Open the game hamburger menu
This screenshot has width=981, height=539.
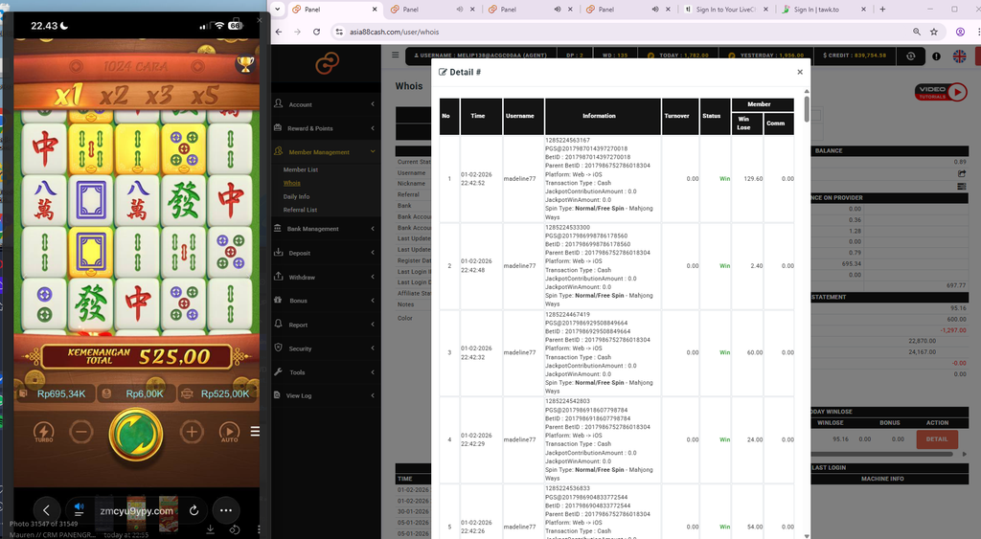pyautogui.click(x=255, y=432)
